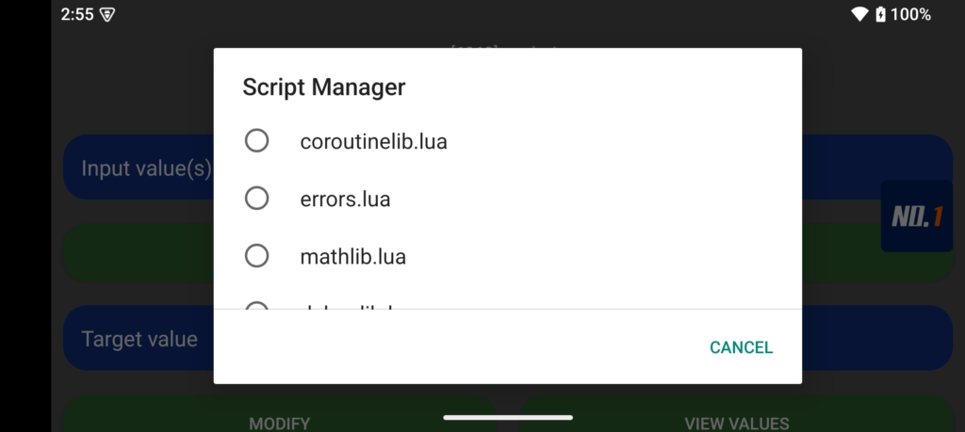Image resolution: width=965 pixels, height=432 pixels.
Task: Tap the partially hidden fourth radio button
Action: click(256, 305)
